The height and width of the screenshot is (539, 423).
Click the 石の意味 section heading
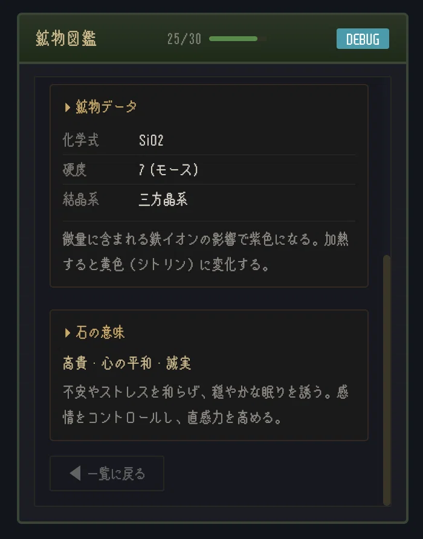click(100, 332)
